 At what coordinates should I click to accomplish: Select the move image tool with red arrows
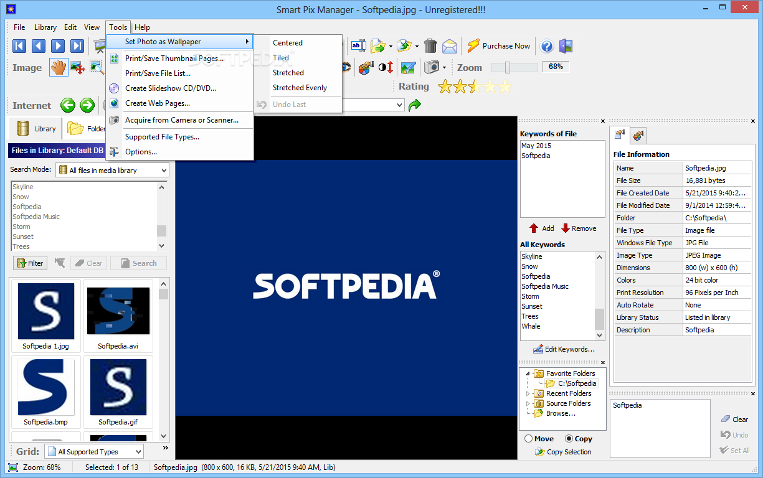click(x=78, y=67)
